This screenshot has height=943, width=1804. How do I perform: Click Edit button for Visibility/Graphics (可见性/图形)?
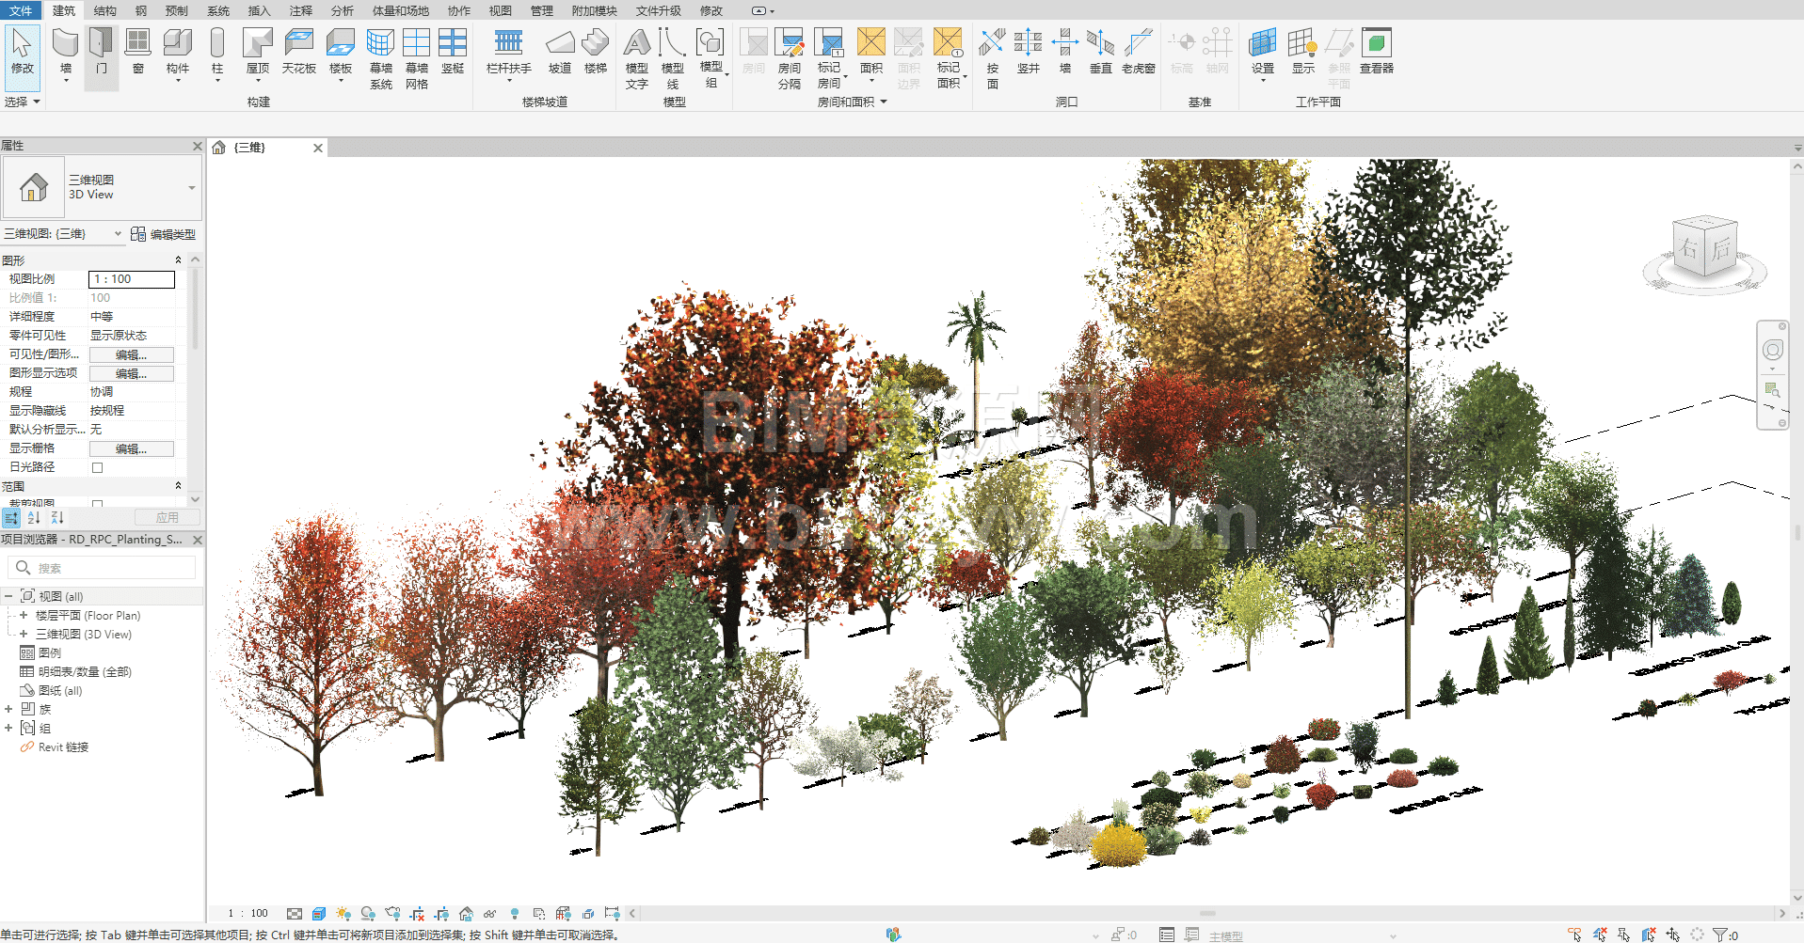[x=132, y=354]
